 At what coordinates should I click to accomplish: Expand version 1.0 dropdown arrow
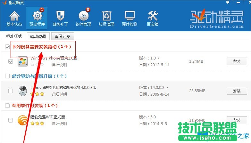[158, 58]
